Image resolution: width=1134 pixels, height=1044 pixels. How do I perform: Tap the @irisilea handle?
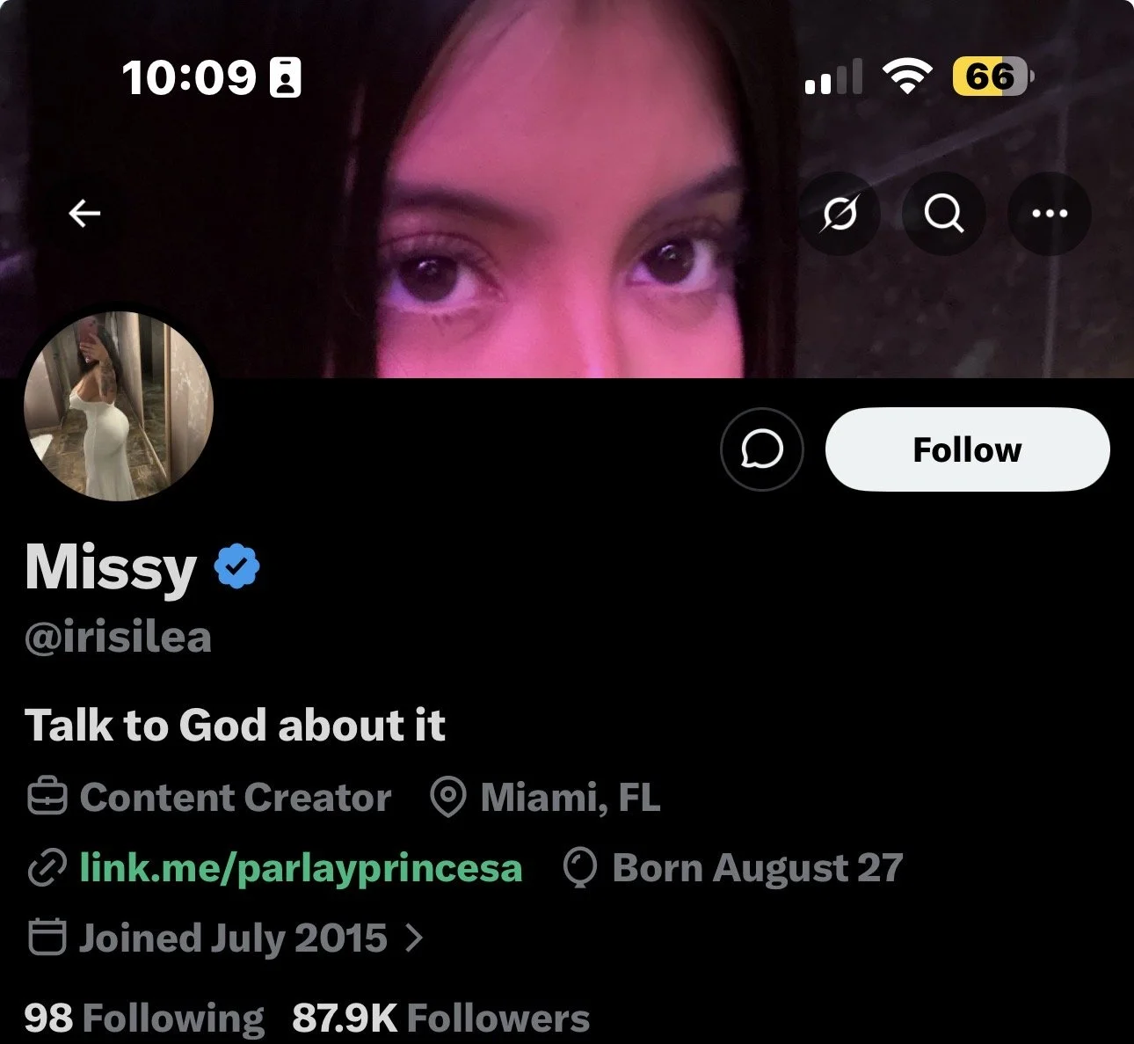click(118, 638)
